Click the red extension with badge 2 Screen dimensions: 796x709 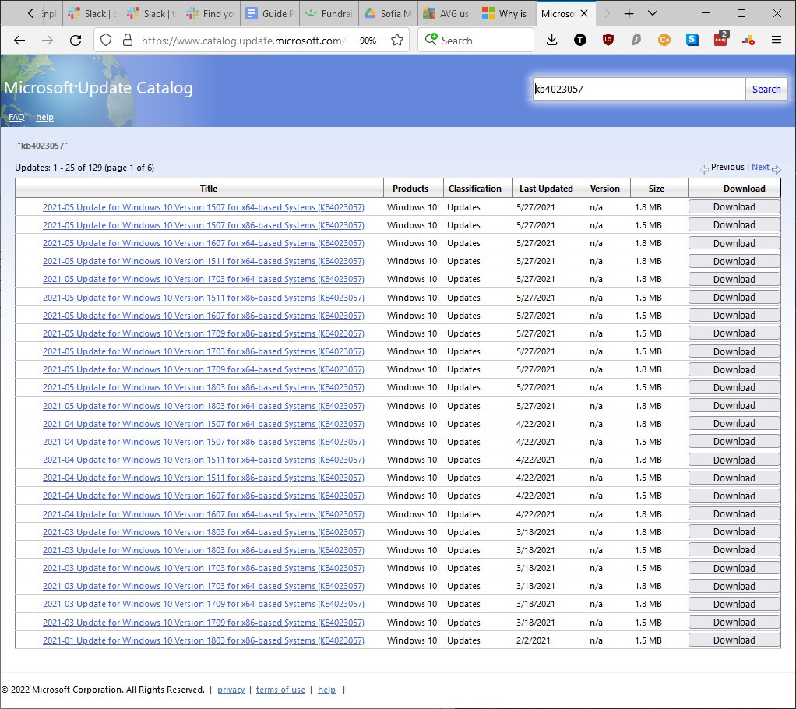pyautogui.click(x=721, y=39)
